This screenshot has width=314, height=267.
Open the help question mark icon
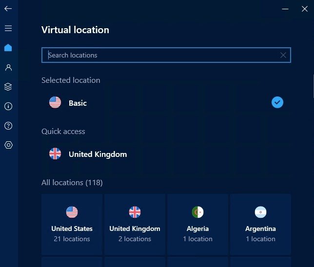[x=8, y=126]
